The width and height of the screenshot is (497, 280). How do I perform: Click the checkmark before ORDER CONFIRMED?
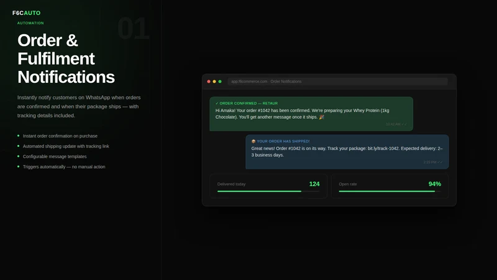tap(217, 103)
